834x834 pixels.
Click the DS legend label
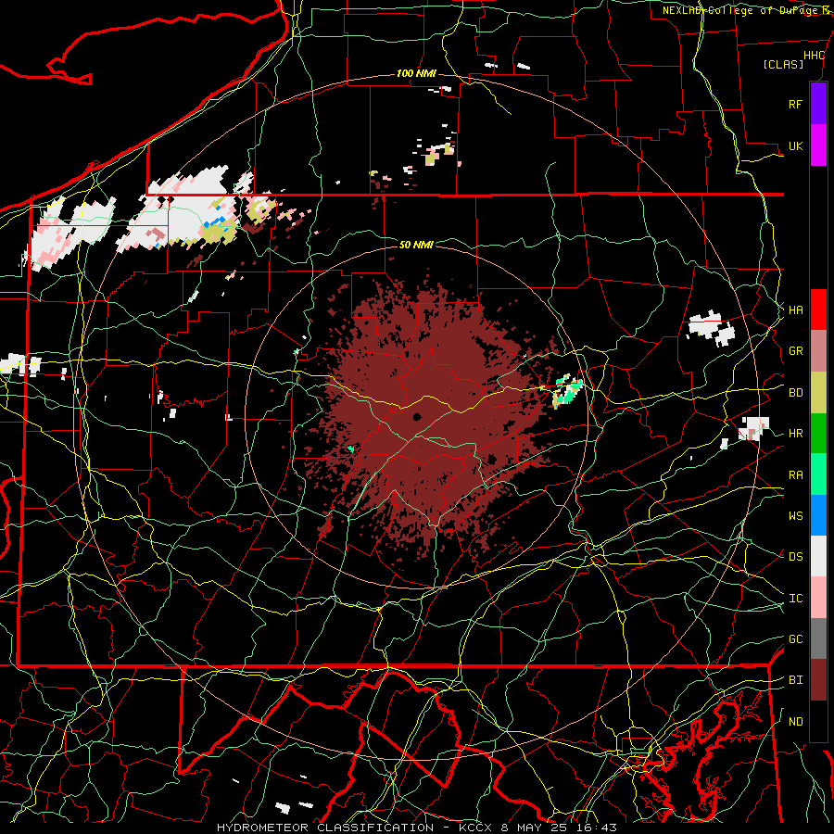click(x=795, y=557)
